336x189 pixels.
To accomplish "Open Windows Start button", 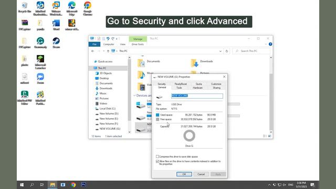I will pos(22,185).
